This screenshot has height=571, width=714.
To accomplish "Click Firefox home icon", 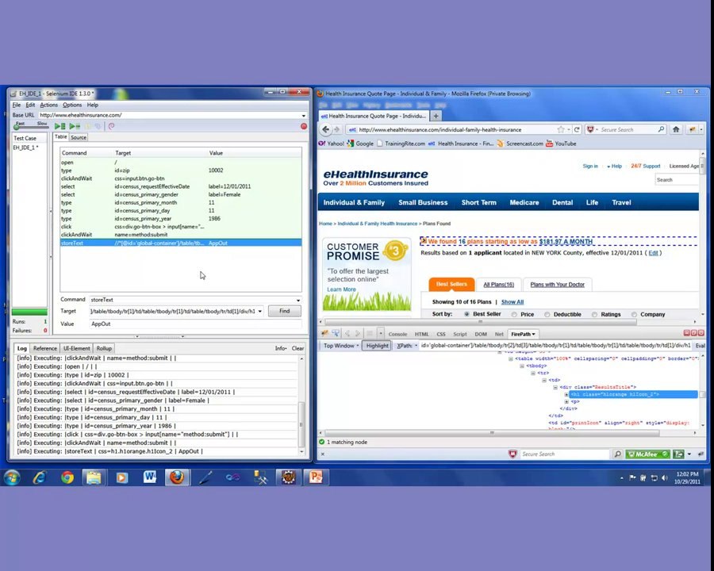I will coord(676,129).
